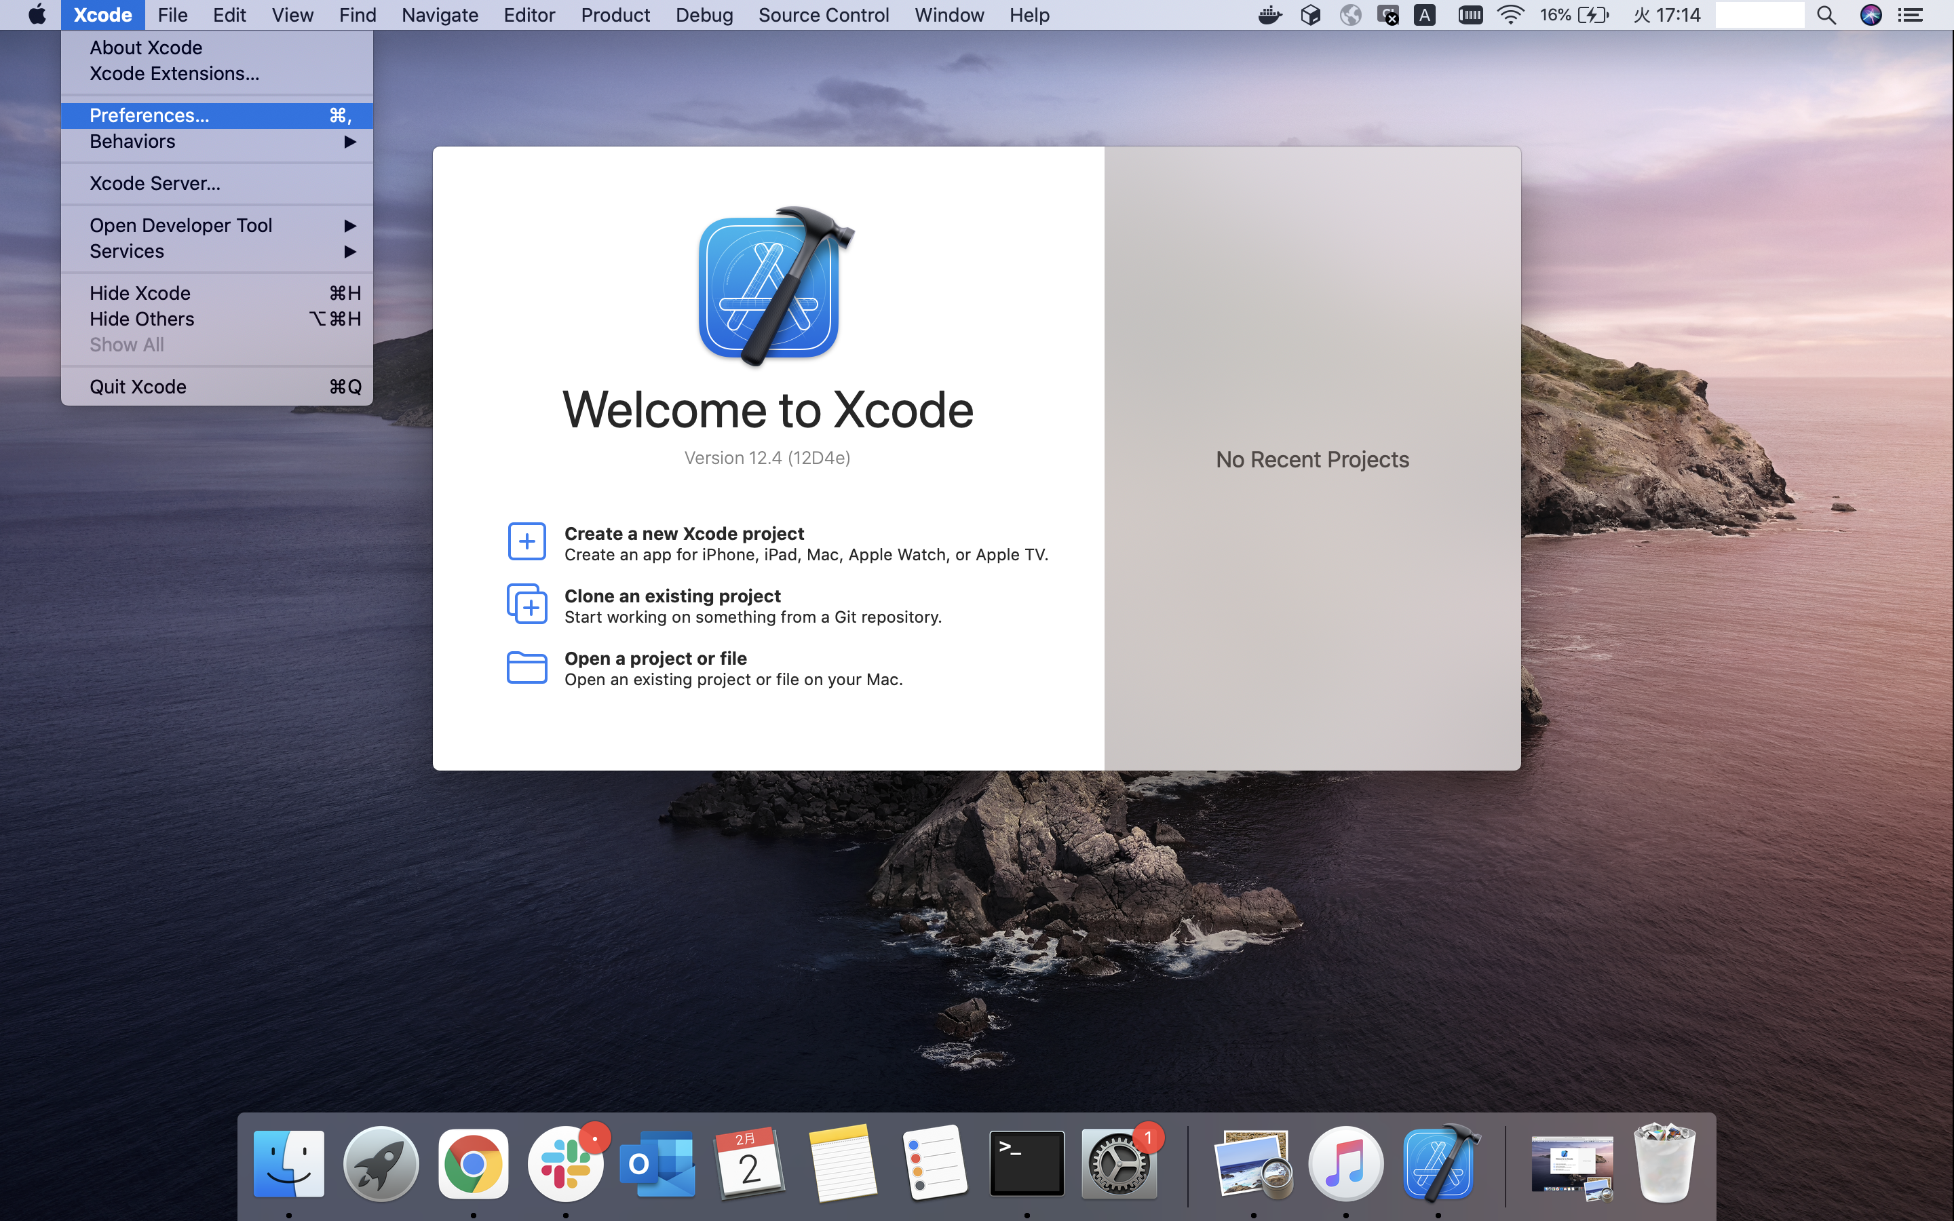Open Terminal in the Dock
The width and height of the screenshot is (1954, 1221).
[x=1027, y=1163]
